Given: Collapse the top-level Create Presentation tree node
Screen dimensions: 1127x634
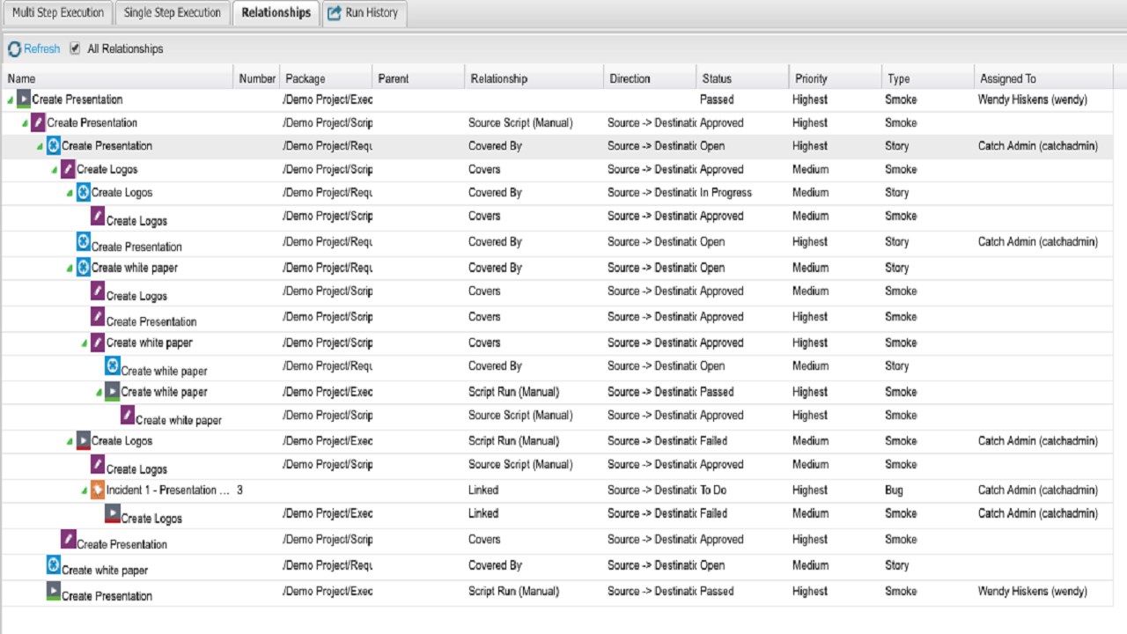Looking at the screenshot, I should 11,100.
